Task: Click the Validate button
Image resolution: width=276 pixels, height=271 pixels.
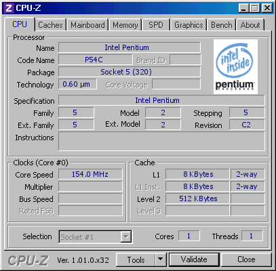Action: click(x=194, y=259)
